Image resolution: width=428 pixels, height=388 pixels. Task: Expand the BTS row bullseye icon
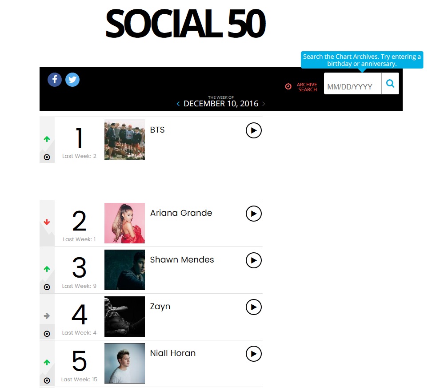coord(47,157)
